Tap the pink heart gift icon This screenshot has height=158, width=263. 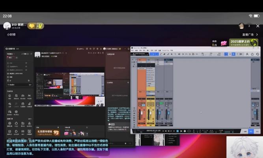coord(224,43)
